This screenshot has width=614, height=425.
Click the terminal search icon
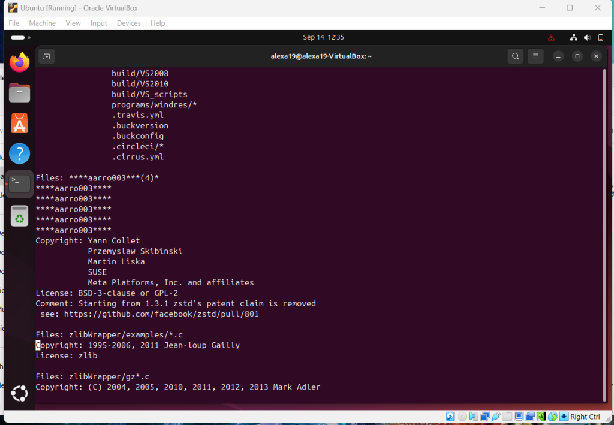click(515, 56)
